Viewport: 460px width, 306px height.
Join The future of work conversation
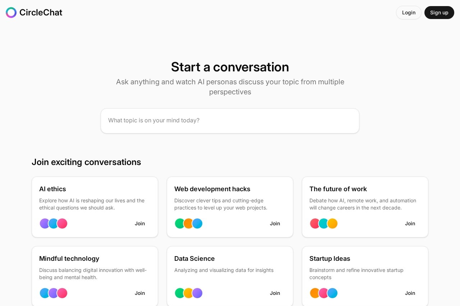click(x=410, y=223)
